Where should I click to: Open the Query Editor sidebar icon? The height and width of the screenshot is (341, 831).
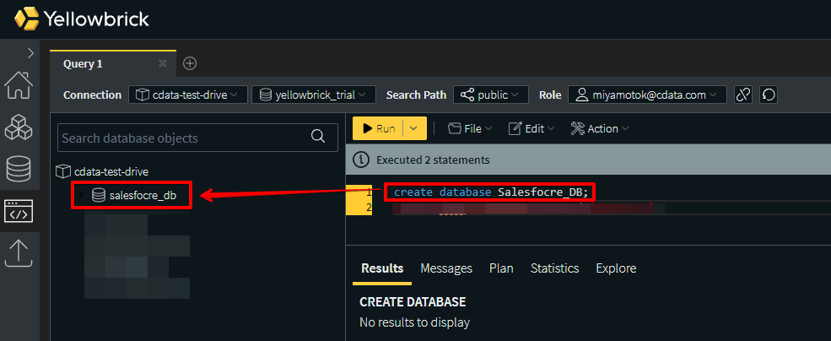point(19,211)
